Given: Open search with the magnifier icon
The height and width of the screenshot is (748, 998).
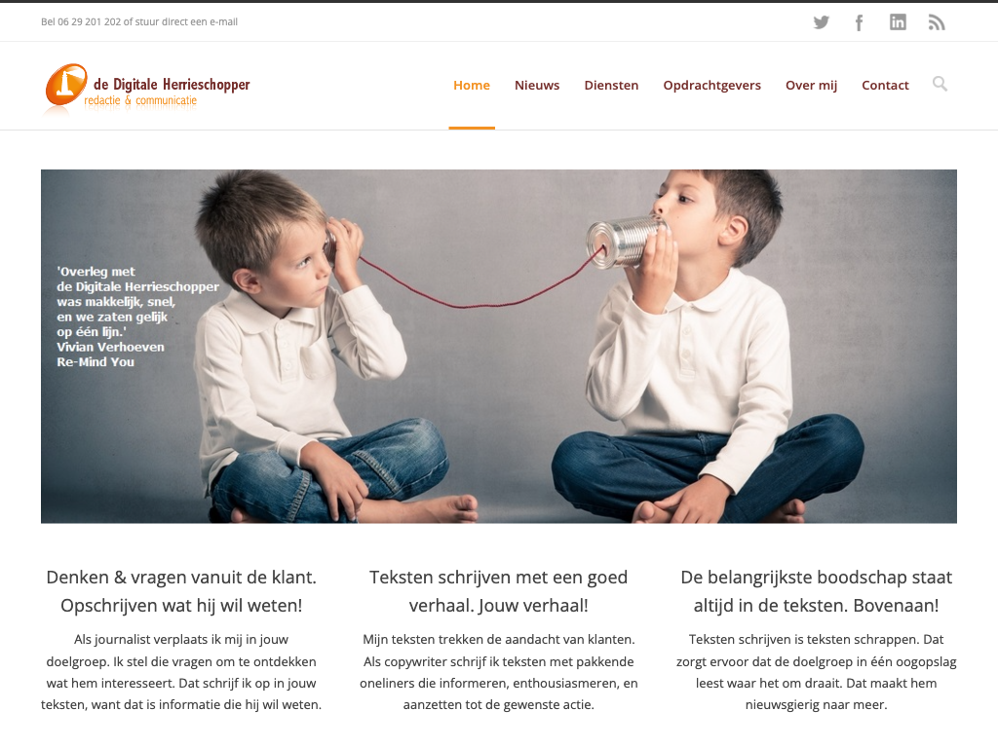Looking at the screenshot, I should [x=940, y=84].
